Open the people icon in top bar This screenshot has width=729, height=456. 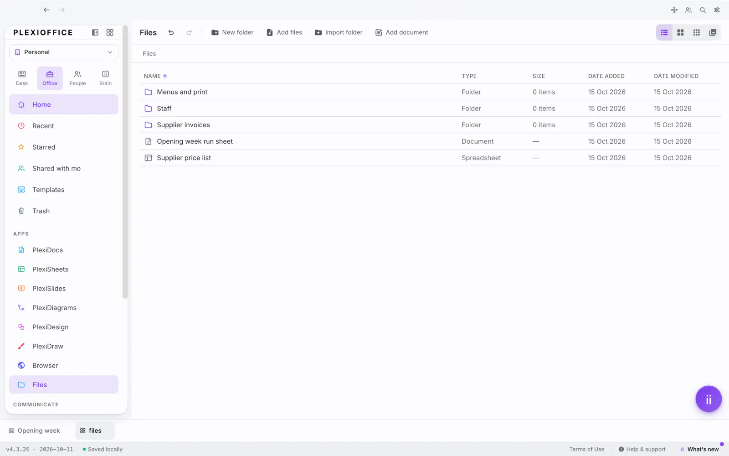tap(688, 10)
